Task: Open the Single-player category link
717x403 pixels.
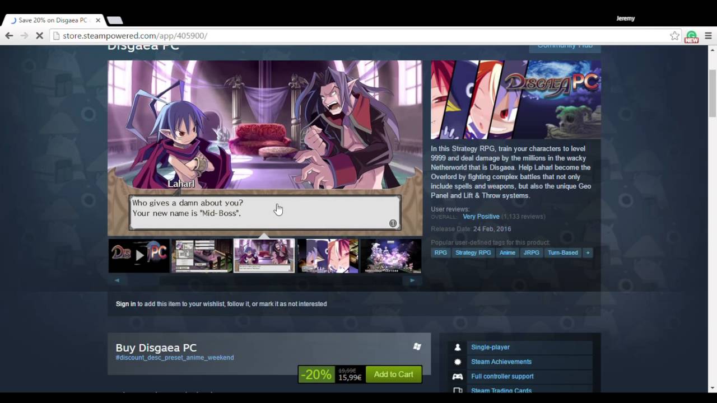Action: coord(490,347)
